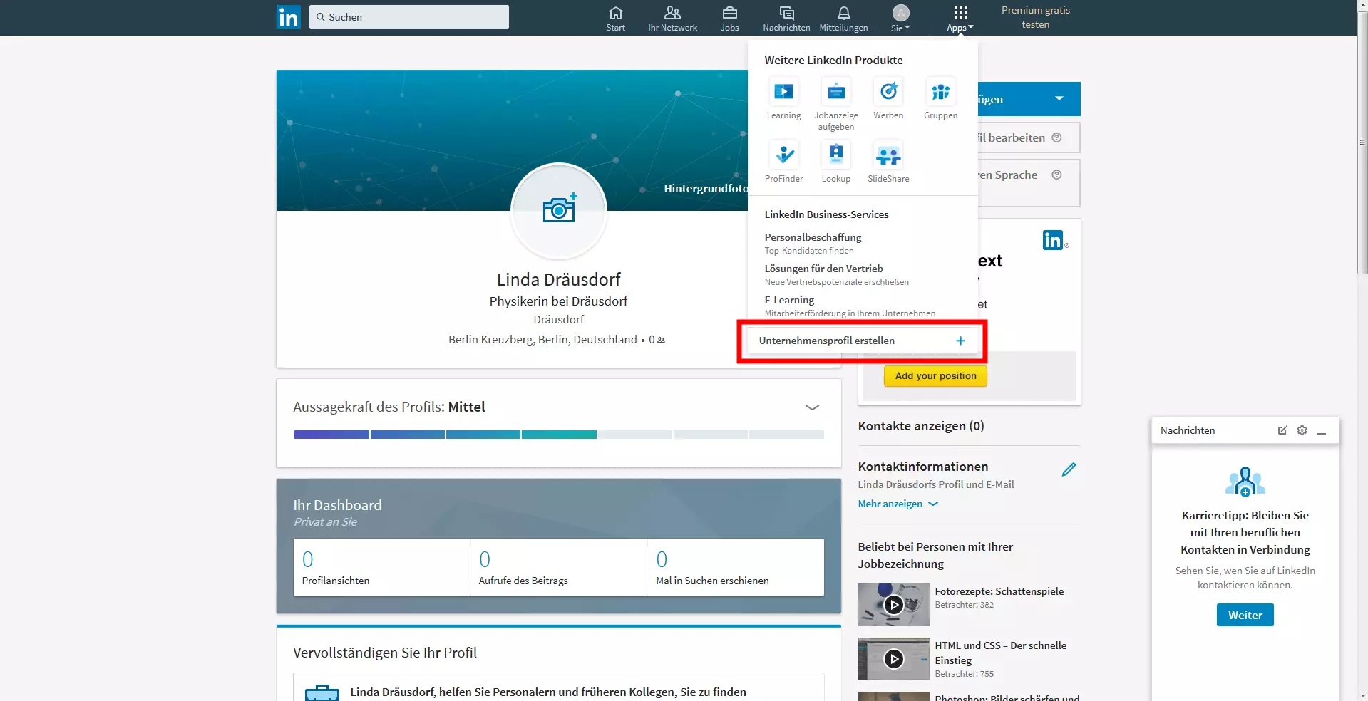
Task: Click the Hintergrundfoto label on the banner
Action: [705, 188]
